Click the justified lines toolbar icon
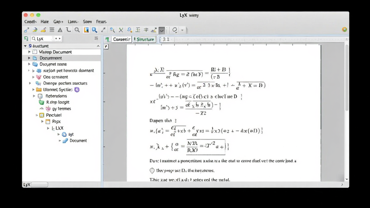 [52, 30]
